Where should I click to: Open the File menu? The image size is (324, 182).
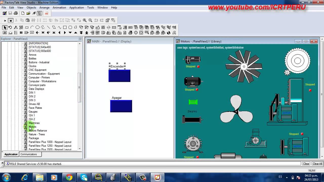coord(4,8)
